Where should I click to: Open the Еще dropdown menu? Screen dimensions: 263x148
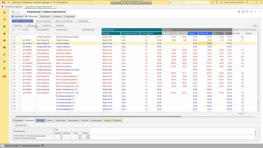[x=255, y=25]
